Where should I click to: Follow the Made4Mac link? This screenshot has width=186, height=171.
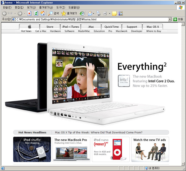pos(84,31)
